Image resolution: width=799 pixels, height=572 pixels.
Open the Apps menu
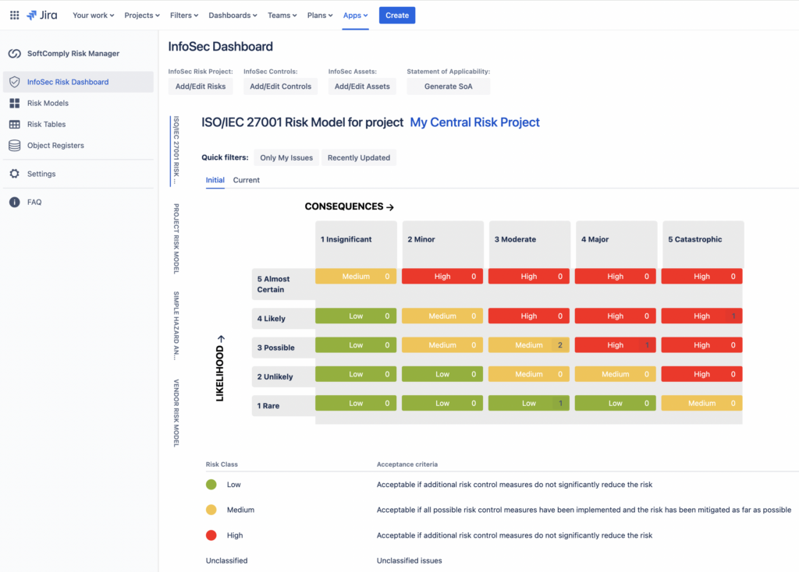[355, 14]
